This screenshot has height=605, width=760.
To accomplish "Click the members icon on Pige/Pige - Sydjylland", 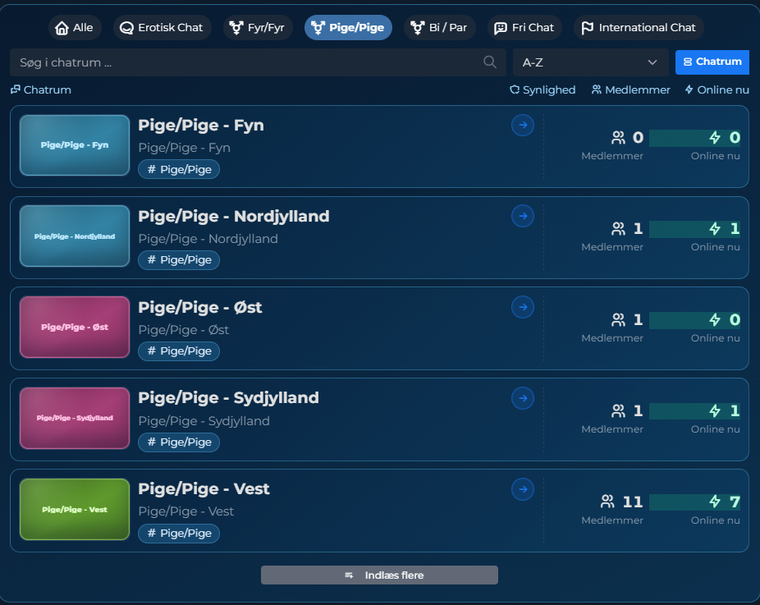I will point(620,410).
